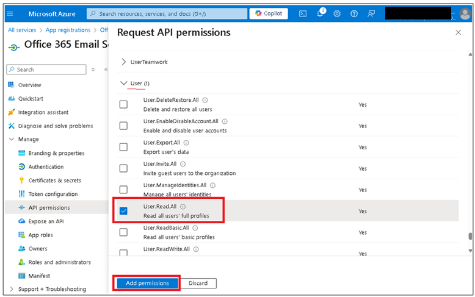Go to the All services breadcrumb
Image resolution: width=475 pixels, height=297 pixels.
tap(22, 30)
